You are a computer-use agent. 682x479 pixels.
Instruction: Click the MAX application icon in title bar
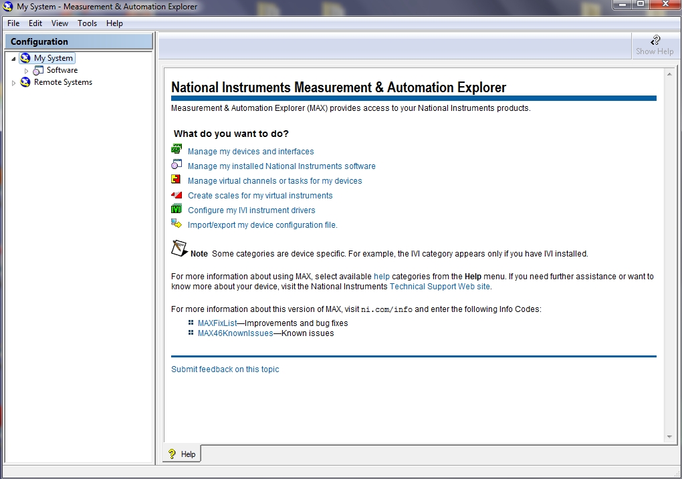(x=8, y=7)
